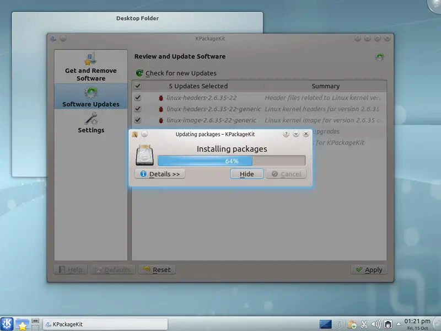The height and width of the screenshot is (331, 441).
Task: Open the Updating packages dialog window menu icon
Action: [135, 134]
